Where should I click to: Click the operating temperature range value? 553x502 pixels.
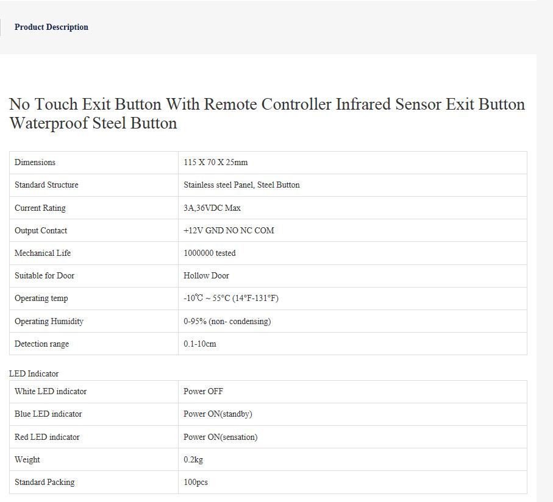(x=230, y=299)
